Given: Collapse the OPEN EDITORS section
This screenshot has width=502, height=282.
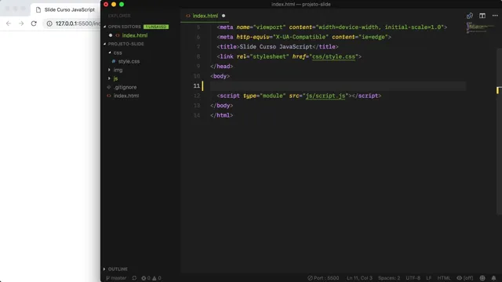Looking at the screenshot, I should coord(104,27).
